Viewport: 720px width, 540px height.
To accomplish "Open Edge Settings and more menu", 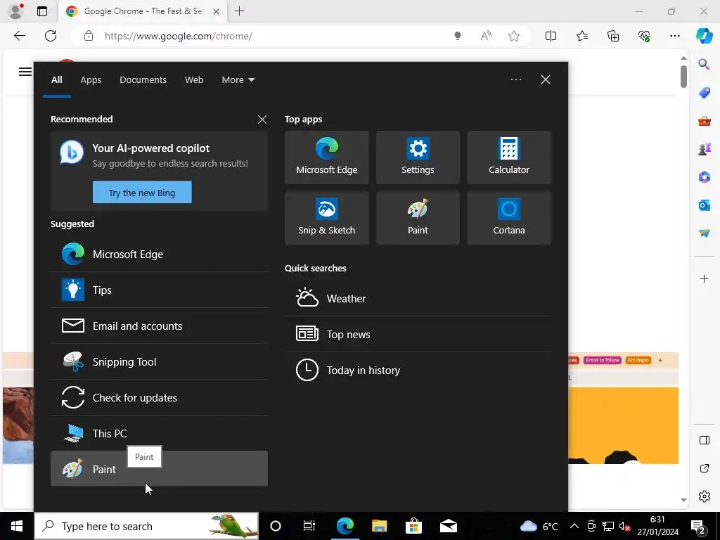I will [674, 36].
